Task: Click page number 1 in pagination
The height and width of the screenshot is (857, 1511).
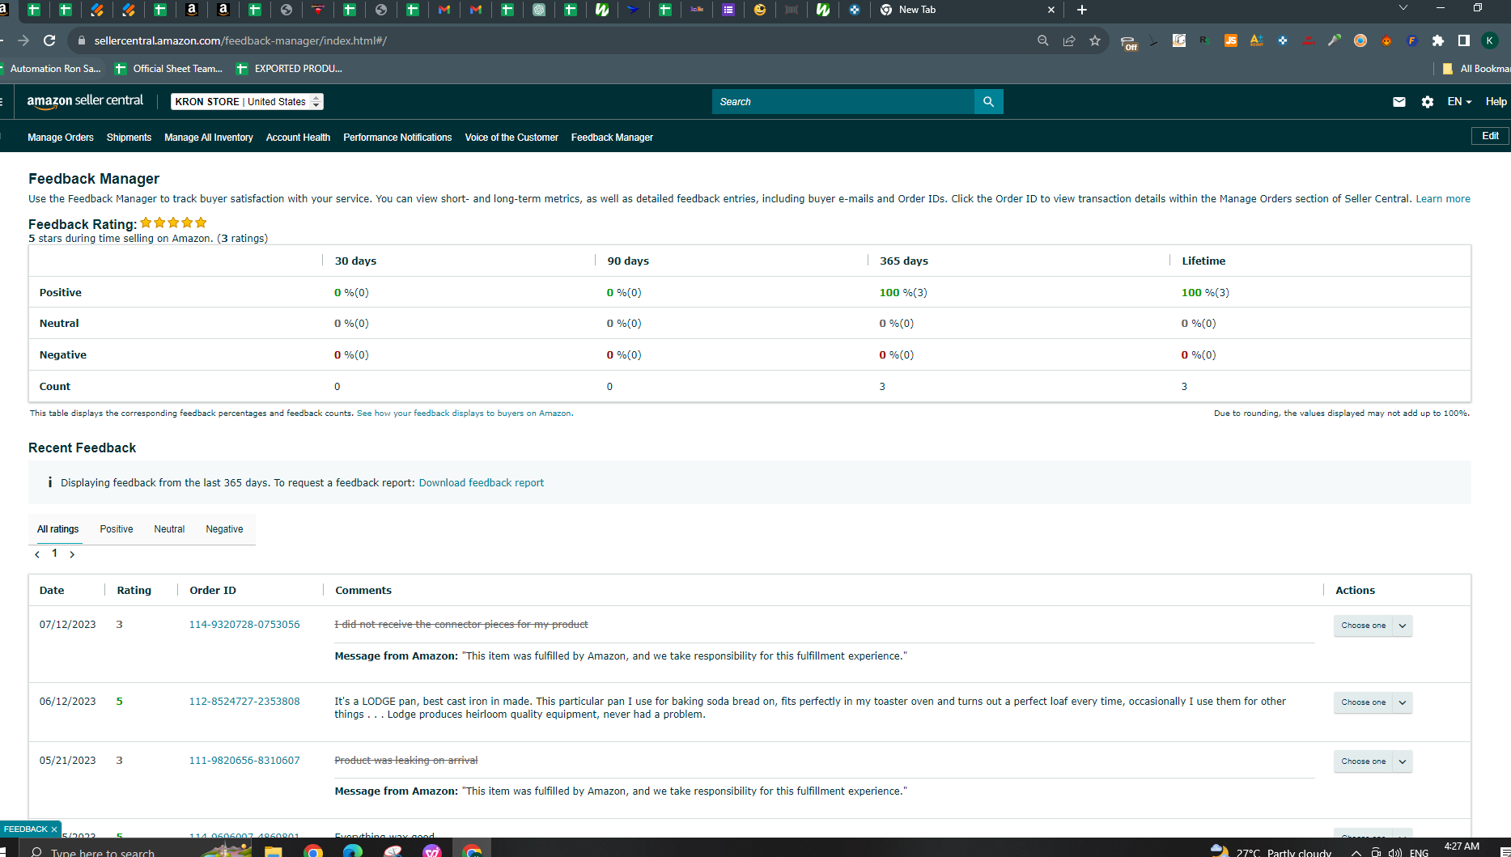Action: [55, 554]
